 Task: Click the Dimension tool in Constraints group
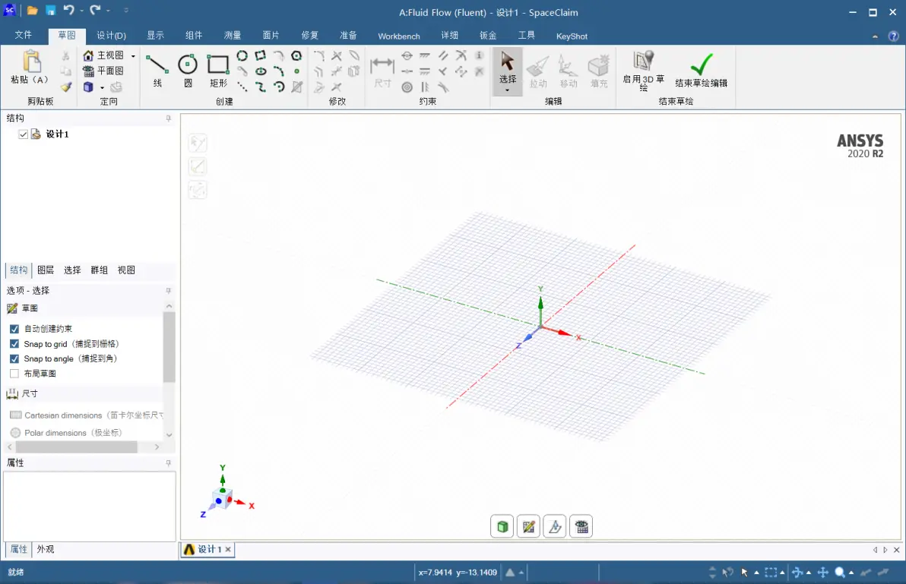point(382,71)
